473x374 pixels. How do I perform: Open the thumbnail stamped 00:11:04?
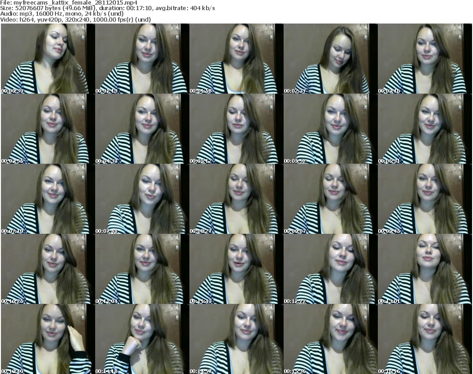pyautogui.click(x=142, y=269)
